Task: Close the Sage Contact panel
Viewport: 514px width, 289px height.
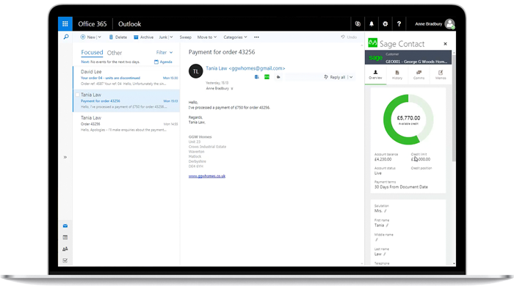Action: (x=445, y=44)
